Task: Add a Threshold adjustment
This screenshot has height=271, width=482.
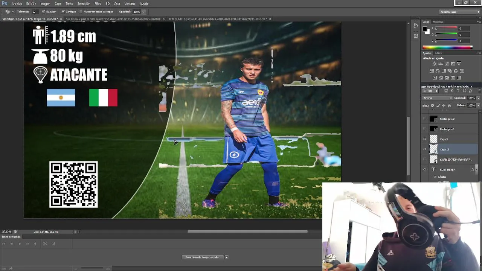Action: tap(447, 78)
